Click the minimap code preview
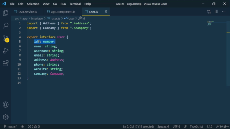Image resolution: width=230 pixels, height=129 pixels. pyautogui.click(x=211, y=23)
